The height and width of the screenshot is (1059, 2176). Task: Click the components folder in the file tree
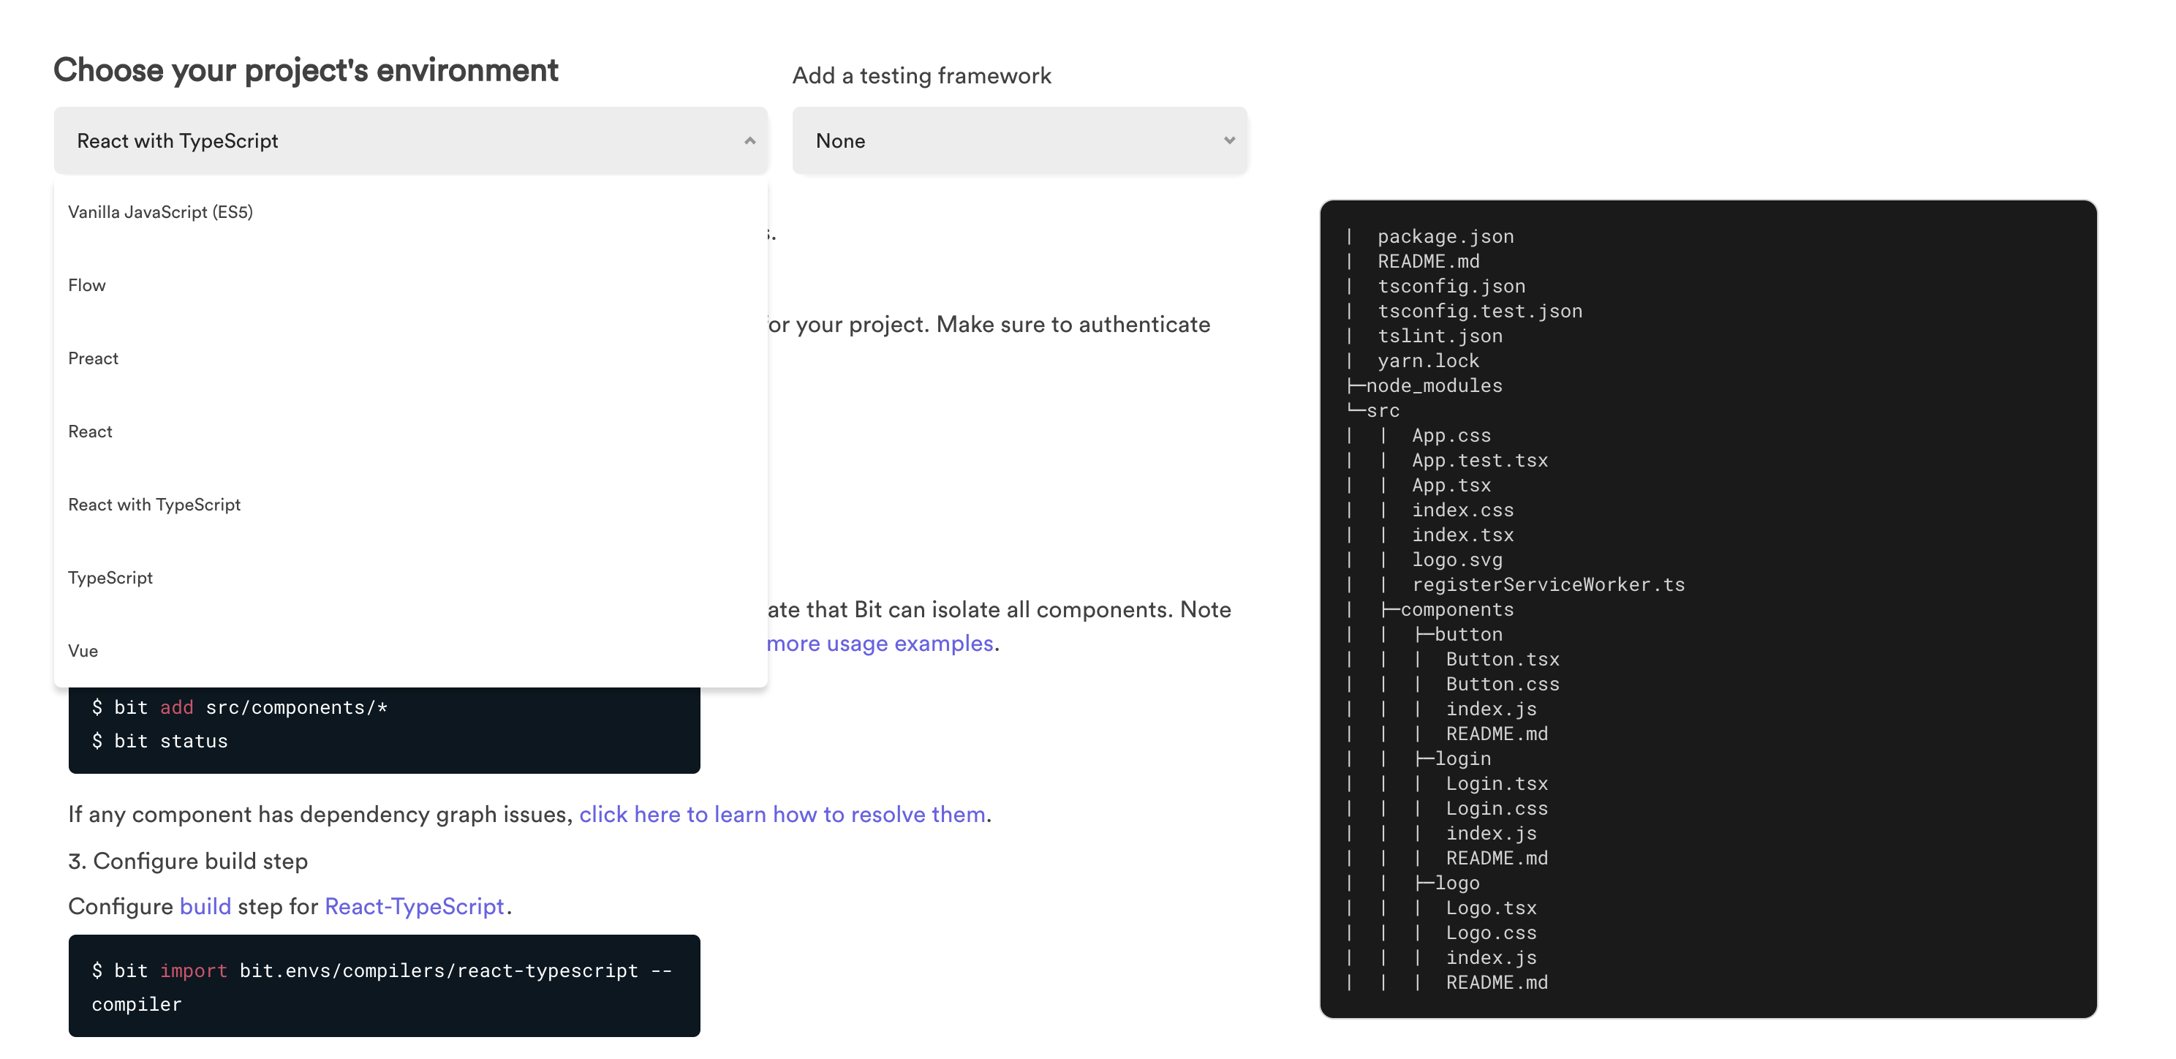[1457, 610]
